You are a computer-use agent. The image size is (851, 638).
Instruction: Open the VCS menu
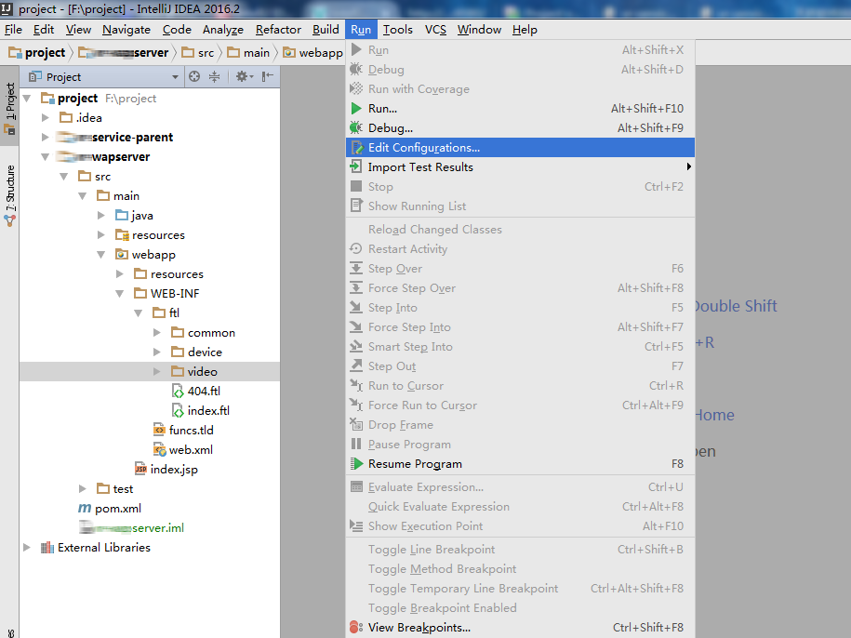435,30
